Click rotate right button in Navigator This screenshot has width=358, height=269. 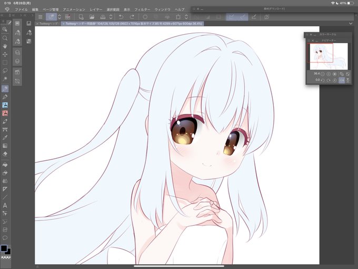tap(329, 80)
